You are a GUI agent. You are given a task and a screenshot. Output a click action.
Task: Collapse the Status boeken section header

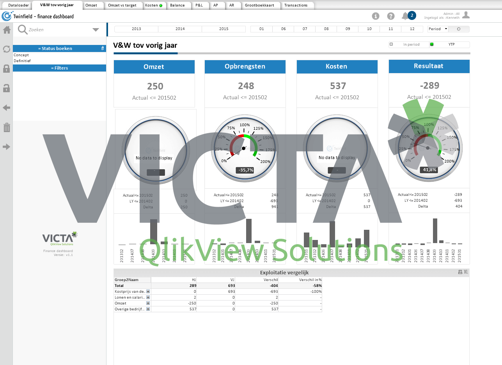coord(59,48)
